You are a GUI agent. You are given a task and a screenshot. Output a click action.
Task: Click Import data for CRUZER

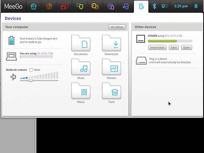[x=157, y=47]
